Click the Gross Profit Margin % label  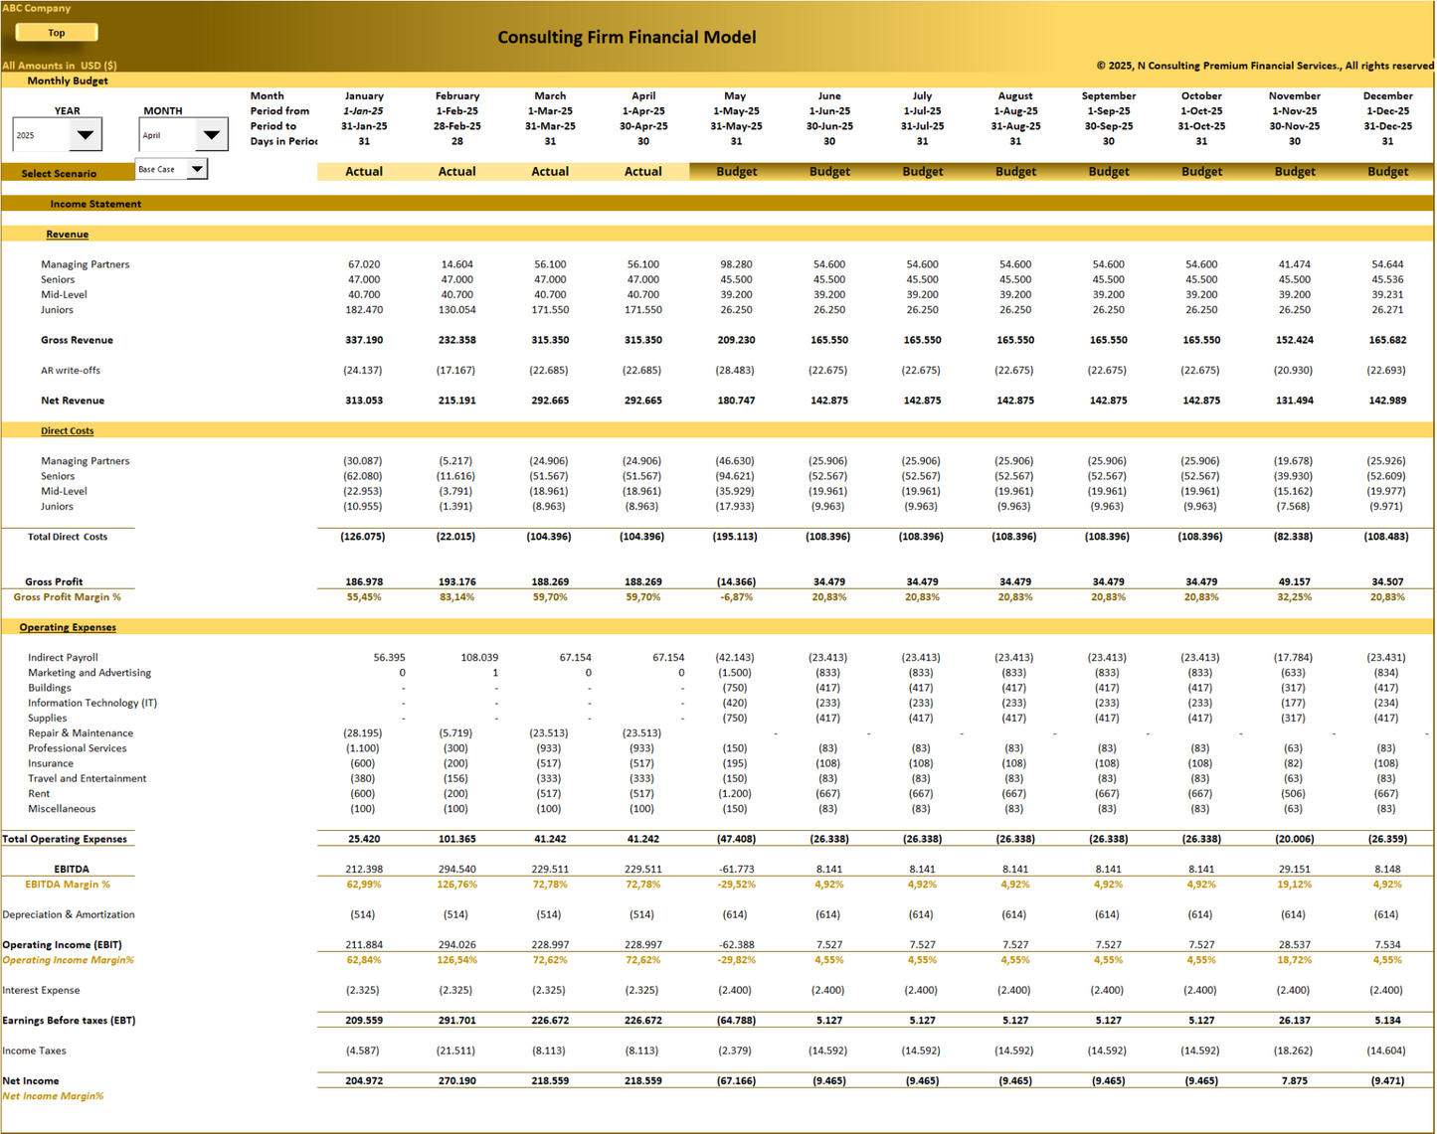click(67, 597)
